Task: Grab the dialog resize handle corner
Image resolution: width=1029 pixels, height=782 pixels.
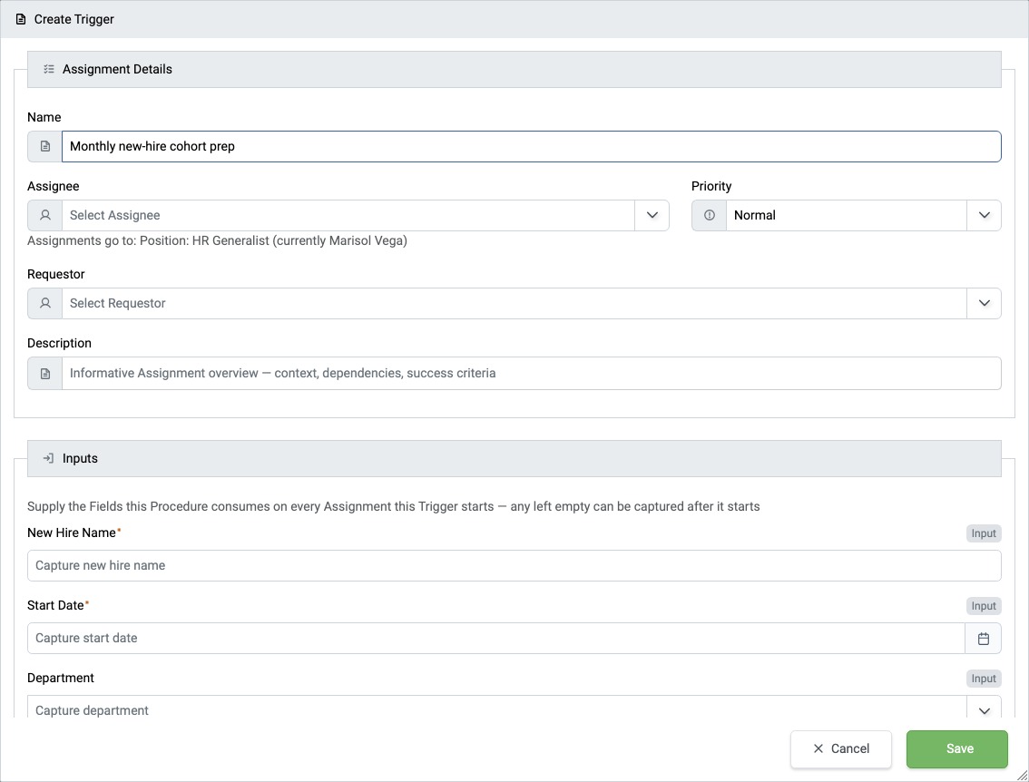Action: [x=1022, y=776]
